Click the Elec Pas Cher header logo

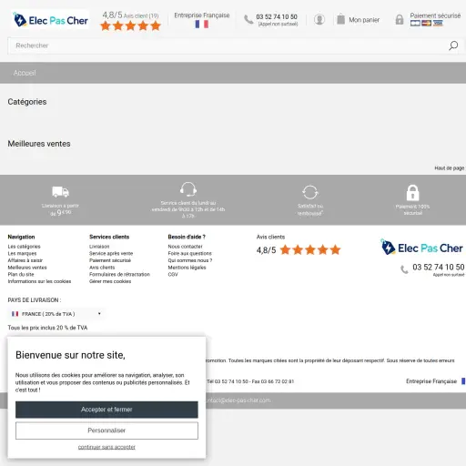tap(50, 20)
